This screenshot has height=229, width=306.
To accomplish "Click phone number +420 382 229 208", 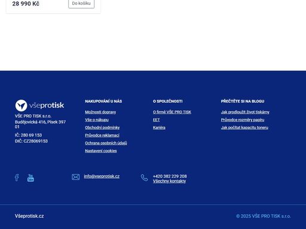I will (170, 177).
